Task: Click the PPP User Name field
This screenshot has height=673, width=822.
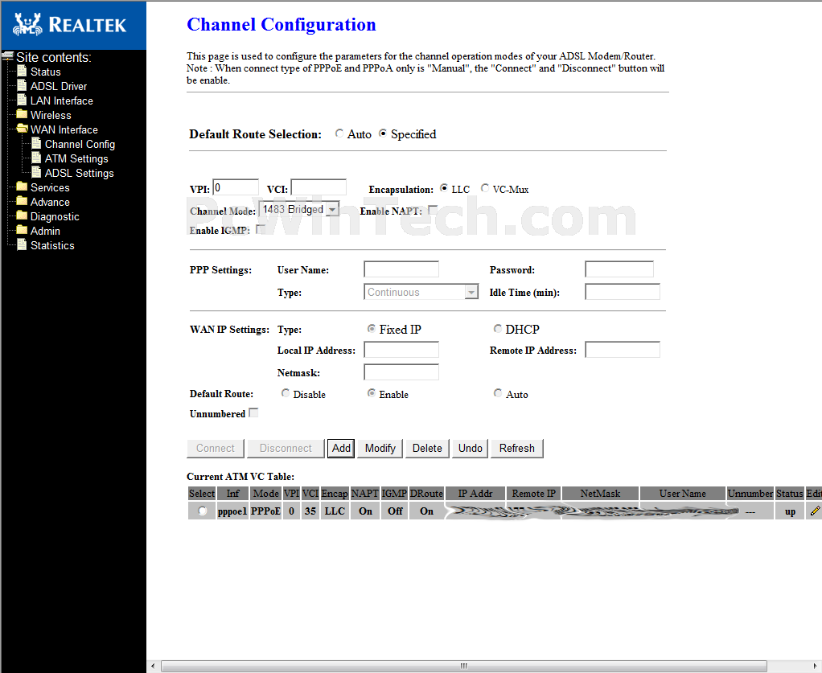Action: 401,269
